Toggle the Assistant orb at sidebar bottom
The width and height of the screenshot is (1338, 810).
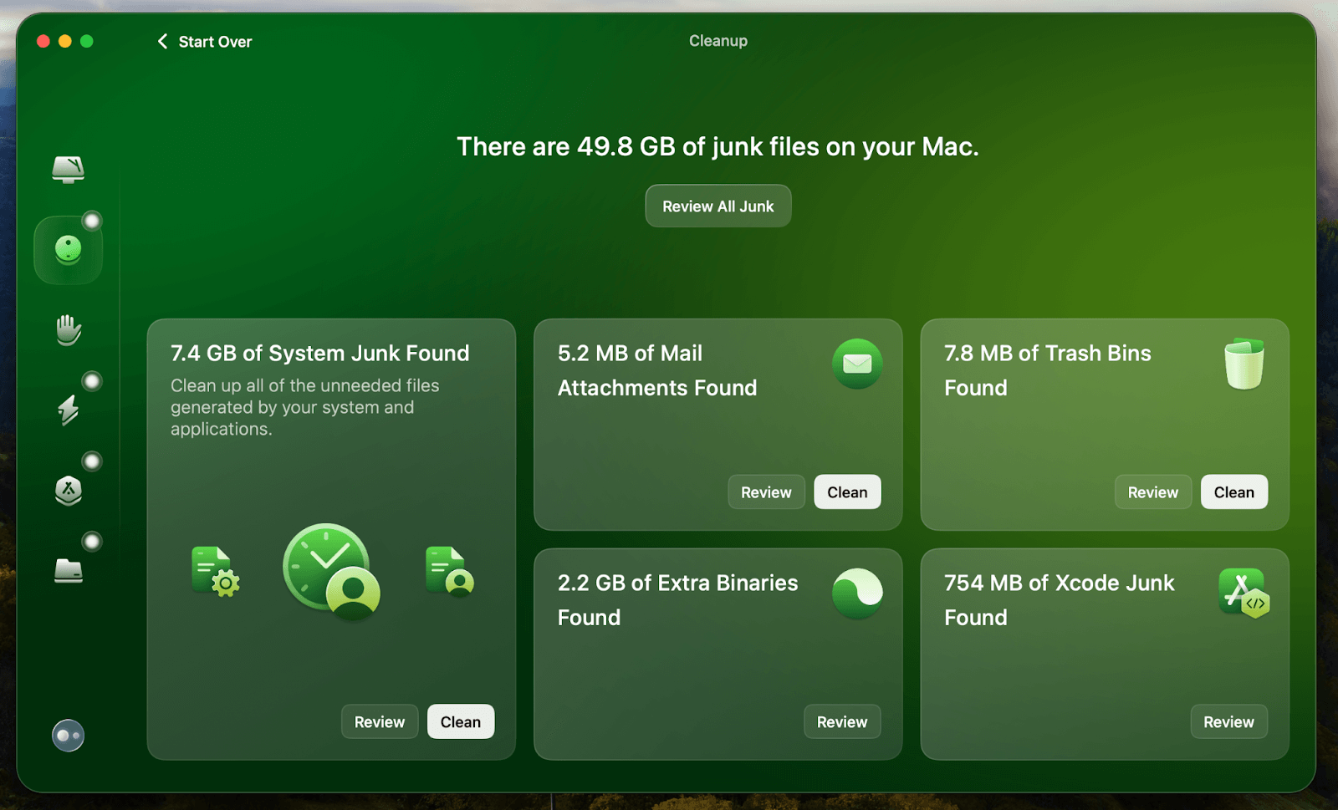69,736
